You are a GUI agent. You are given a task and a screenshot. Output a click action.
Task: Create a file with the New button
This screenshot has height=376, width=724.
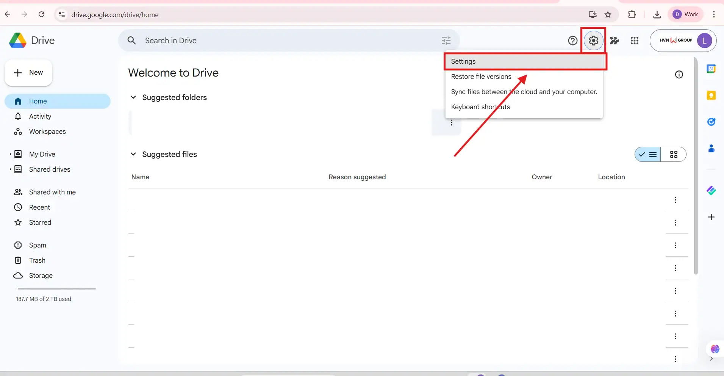pos(28,72)
